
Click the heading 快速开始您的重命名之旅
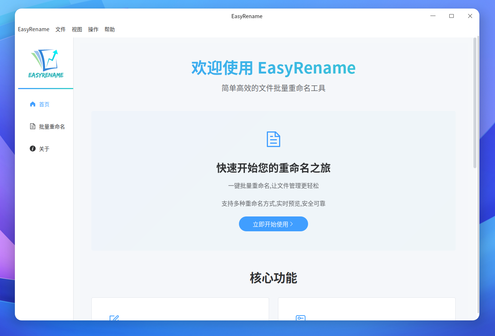274,168
